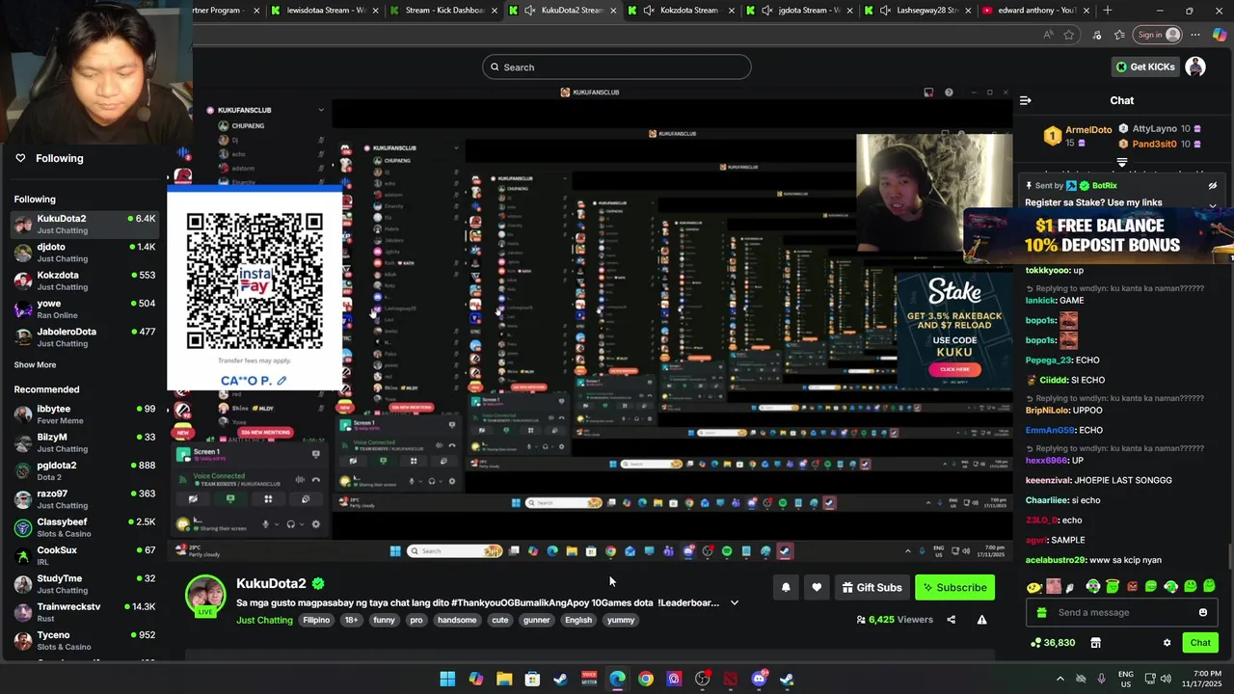Open chat settings gear icon
The width and height of the screenshot is (1234, 694).
pos(1167,643)
